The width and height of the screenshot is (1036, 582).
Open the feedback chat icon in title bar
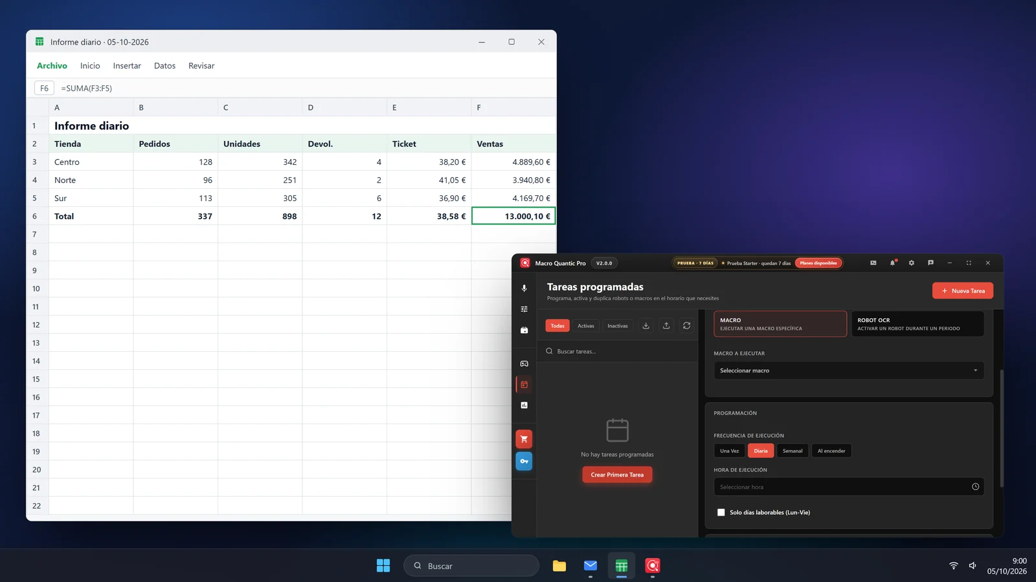point(930,263)
